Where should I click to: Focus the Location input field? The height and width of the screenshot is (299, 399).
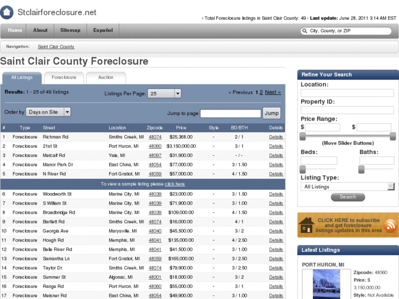coord(347,93)
